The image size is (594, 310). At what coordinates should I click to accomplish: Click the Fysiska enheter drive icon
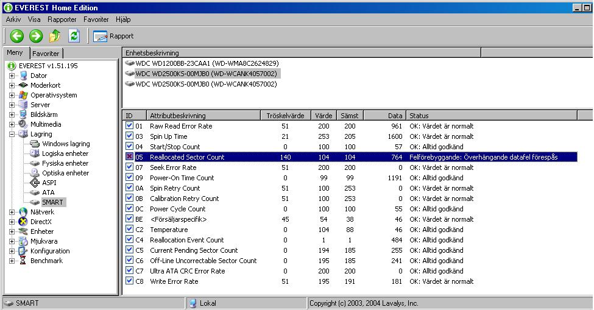click(35, 163)
